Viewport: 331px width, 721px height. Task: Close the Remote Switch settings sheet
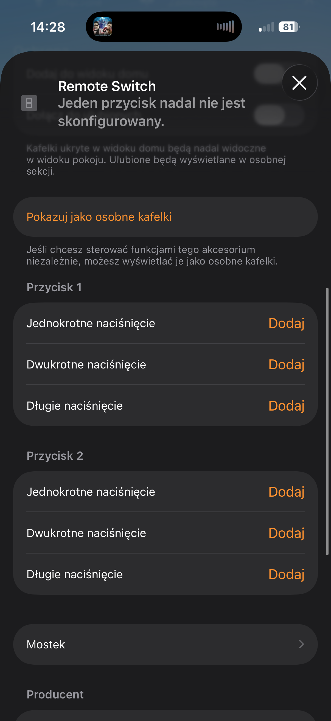click(x=299, y=83)
